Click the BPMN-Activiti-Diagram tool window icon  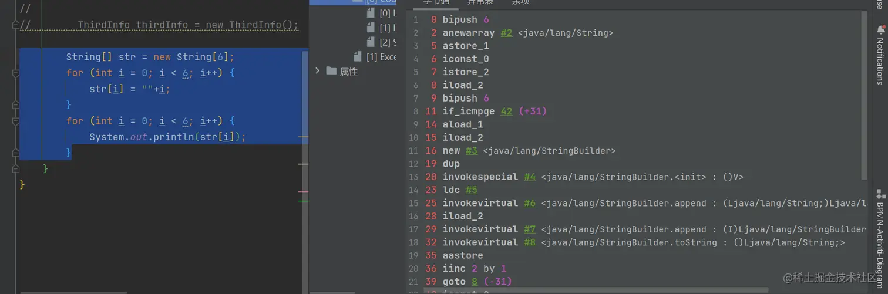[880, 194]
